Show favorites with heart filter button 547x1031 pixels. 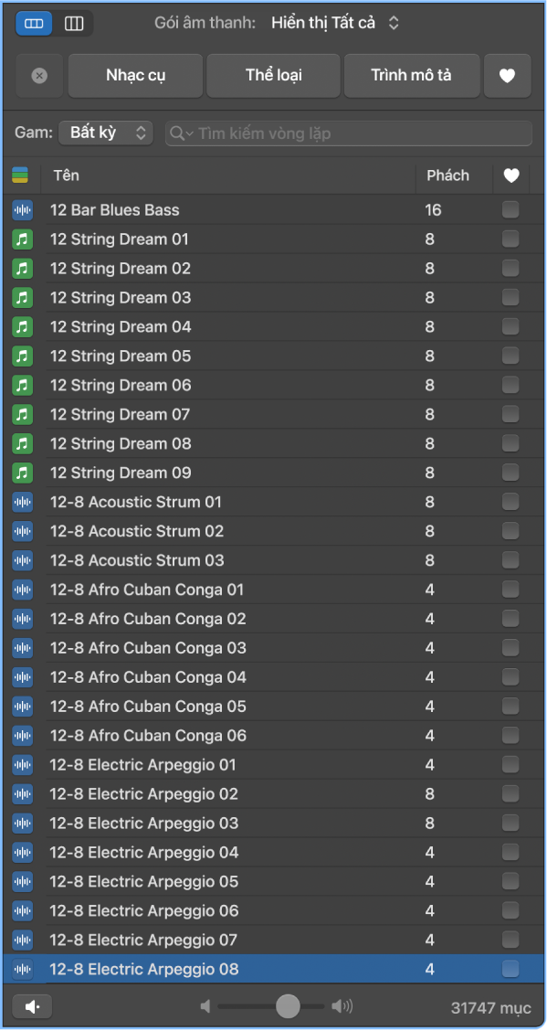coord(507,76)
